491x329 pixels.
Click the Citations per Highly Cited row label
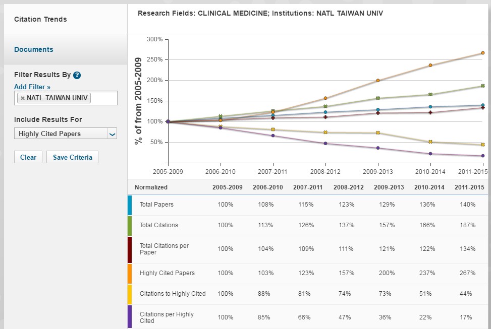coord(167,317)
